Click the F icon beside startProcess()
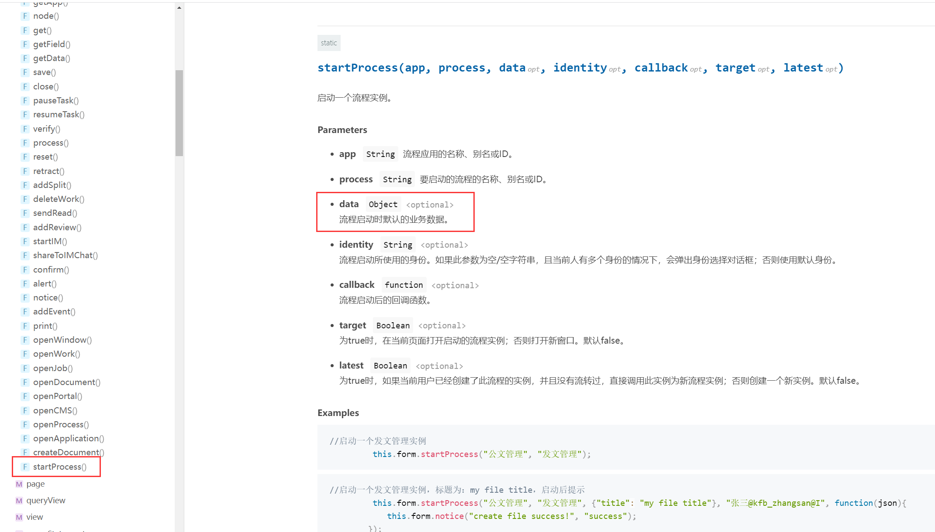 [25, 467]
